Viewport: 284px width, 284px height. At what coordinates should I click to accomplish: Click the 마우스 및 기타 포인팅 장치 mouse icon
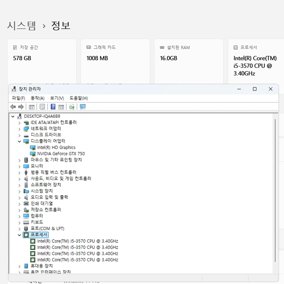click(26, 160)
